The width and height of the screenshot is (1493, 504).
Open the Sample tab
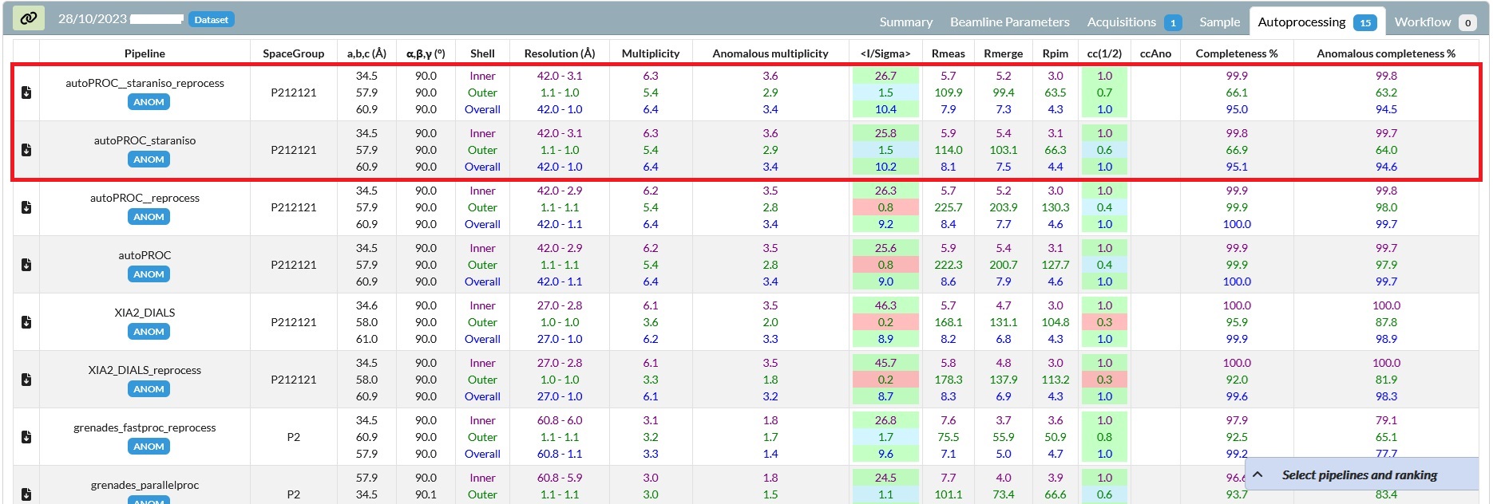coord(1219,22)
